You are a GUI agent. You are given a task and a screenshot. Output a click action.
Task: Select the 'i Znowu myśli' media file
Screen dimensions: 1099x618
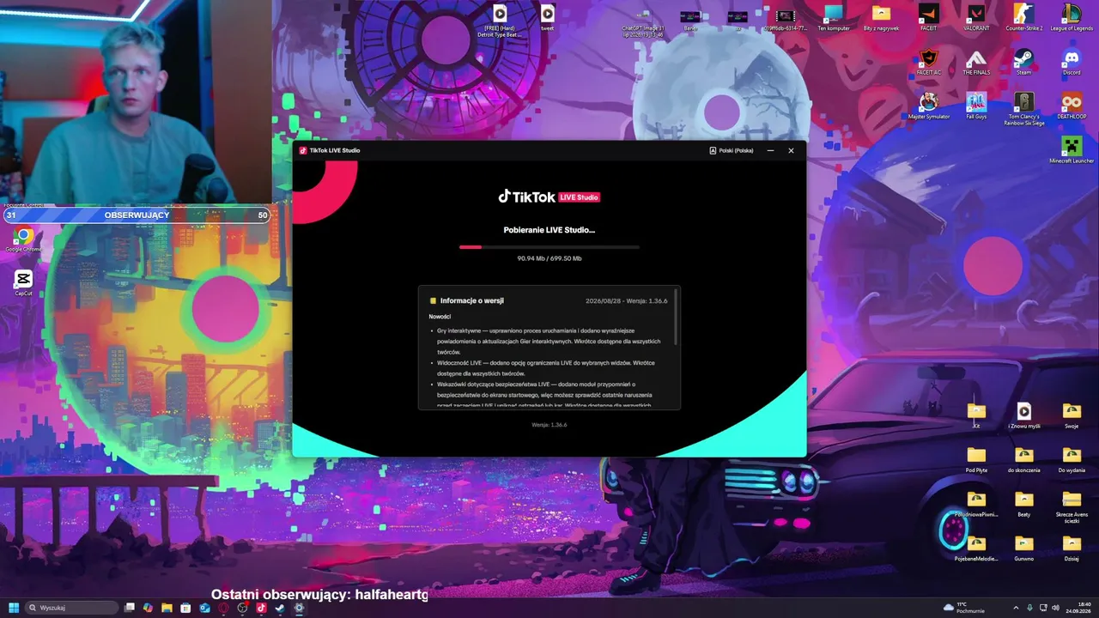[x=1023, y=415]
